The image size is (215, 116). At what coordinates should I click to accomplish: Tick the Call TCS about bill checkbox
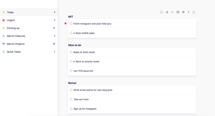pyautogui.click(x=71, y=71)
